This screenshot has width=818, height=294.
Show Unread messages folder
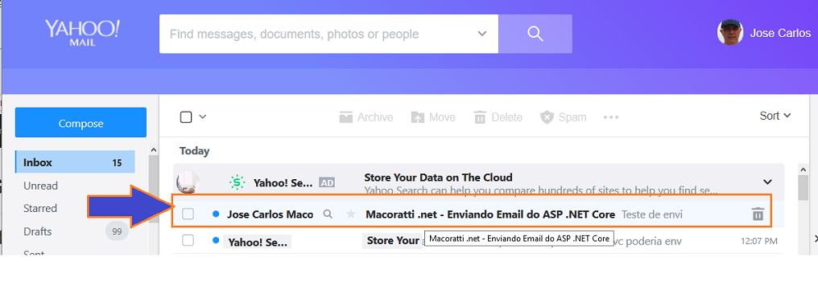41,186
